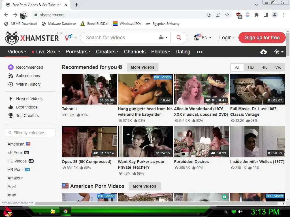Open the Windows ISOs bookmark

point(127,24)
